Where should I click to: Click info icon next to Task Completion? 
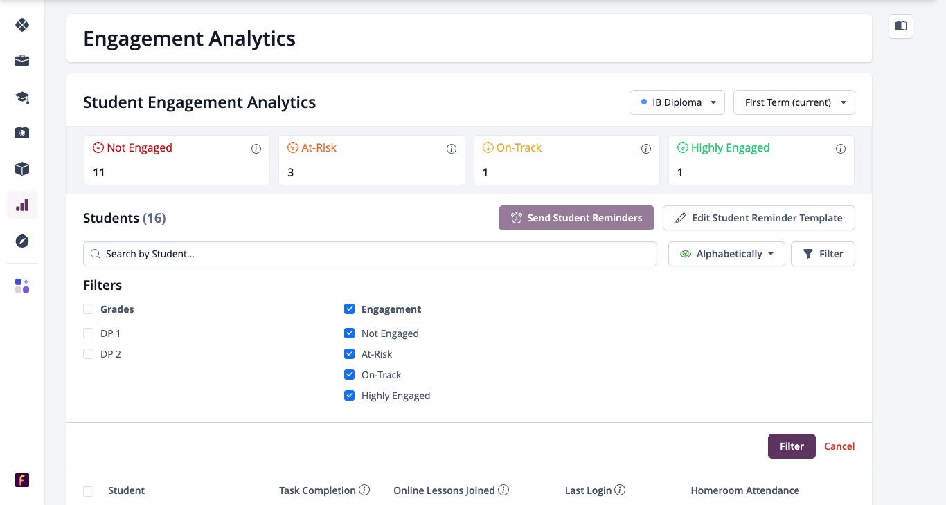(x=364, y=490)
